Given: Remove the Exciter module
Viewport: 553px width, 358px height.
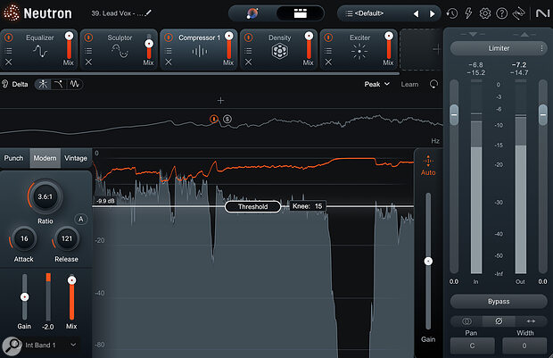Looking at the screenshot, I should pos(328,62).
